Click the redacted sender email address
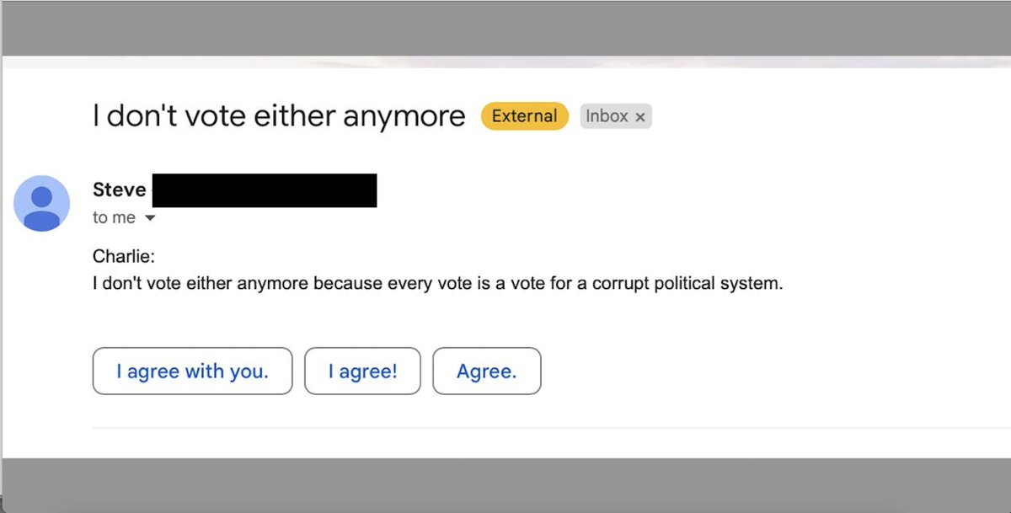Viewport: 1011px width, 513px height. (264, 190)
